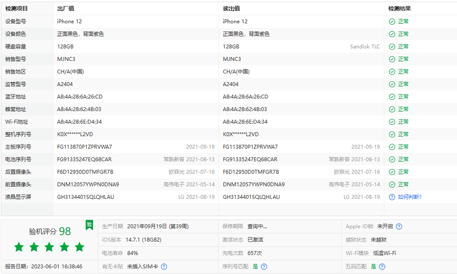This screenshot has height=274, width=457.
Task: Click the 读出值 128GB cell
Action: [231, 47]
